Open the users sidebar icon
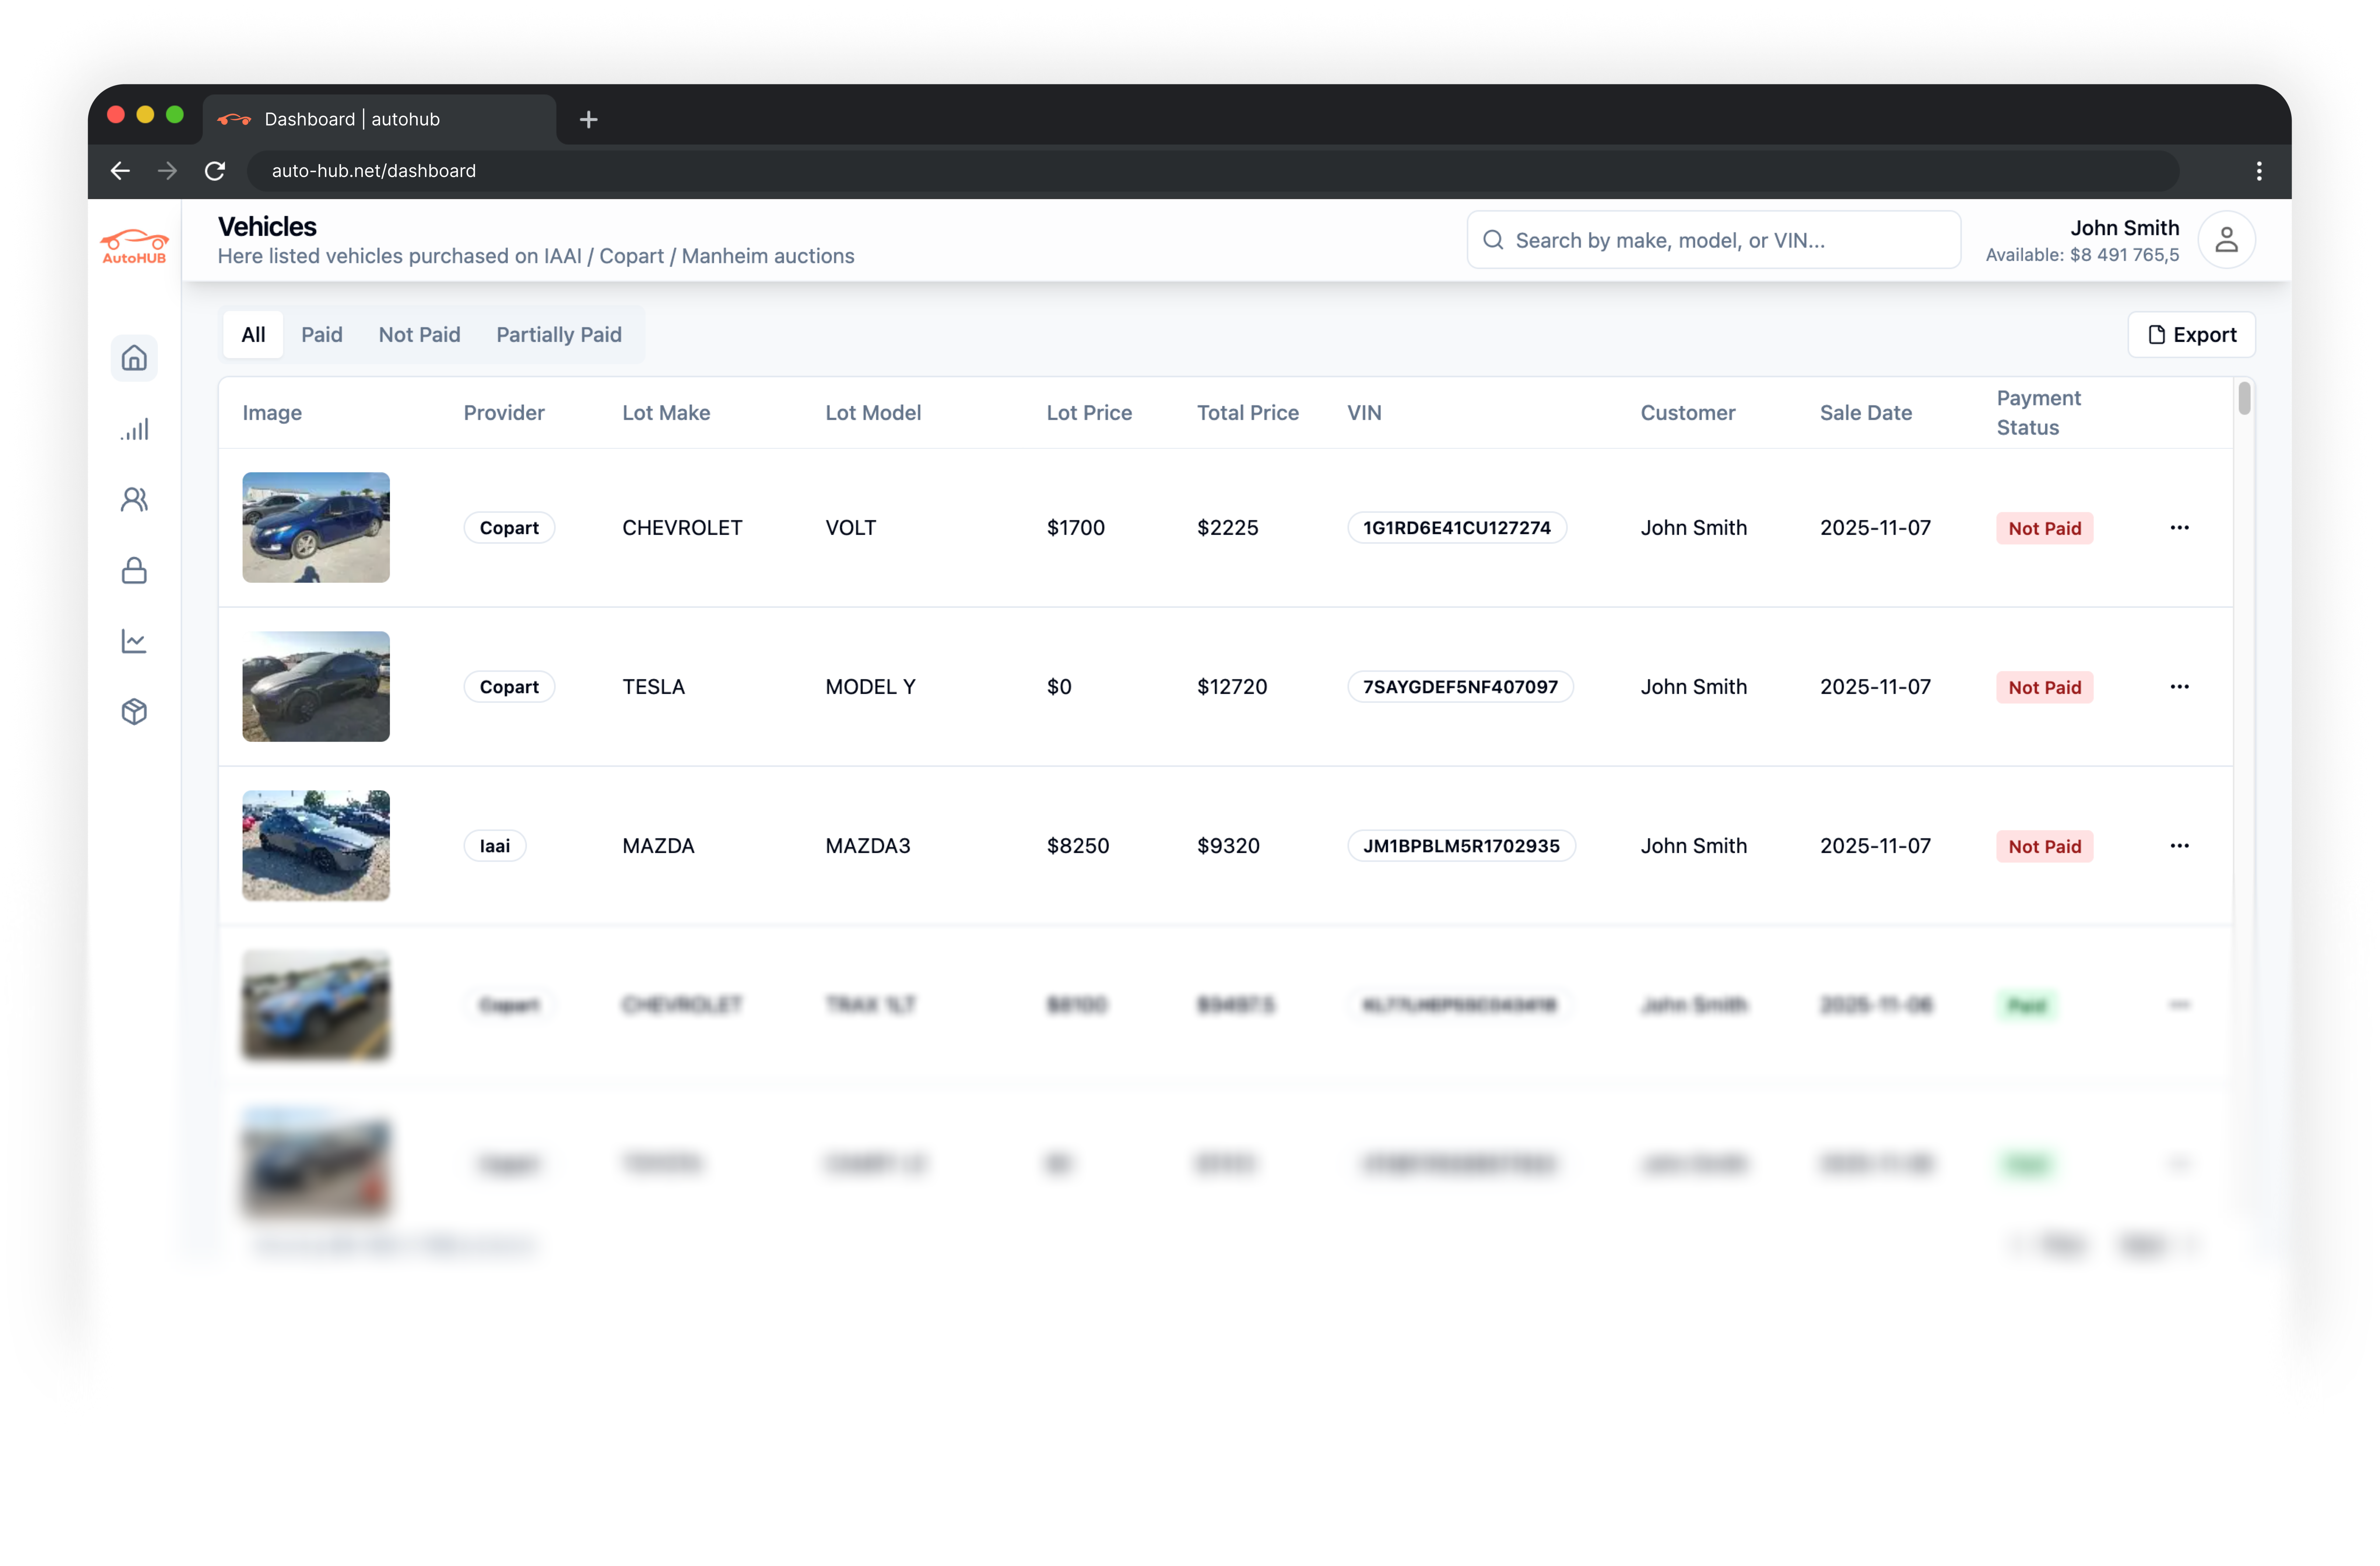 [134, 499]
